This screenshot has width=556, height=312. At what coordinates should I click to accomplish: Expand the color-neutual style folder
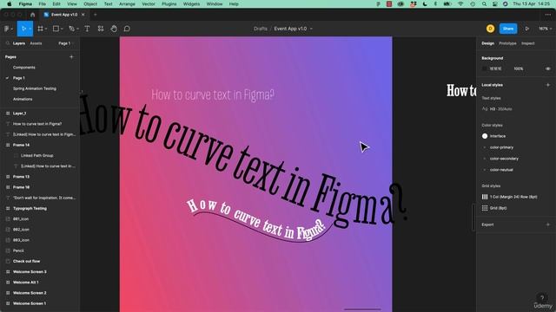485,170
